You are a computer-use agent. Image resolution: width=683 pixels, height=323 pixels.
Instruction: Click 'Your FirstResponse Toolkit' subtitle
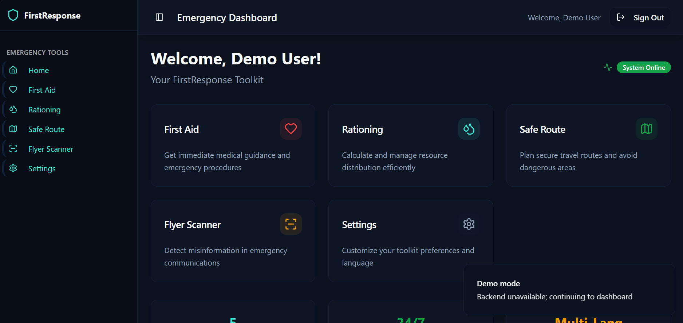(207, 80)
